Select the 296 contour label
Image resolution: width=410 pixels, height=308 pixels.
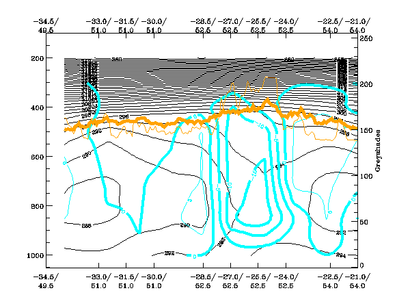(124, 117)
